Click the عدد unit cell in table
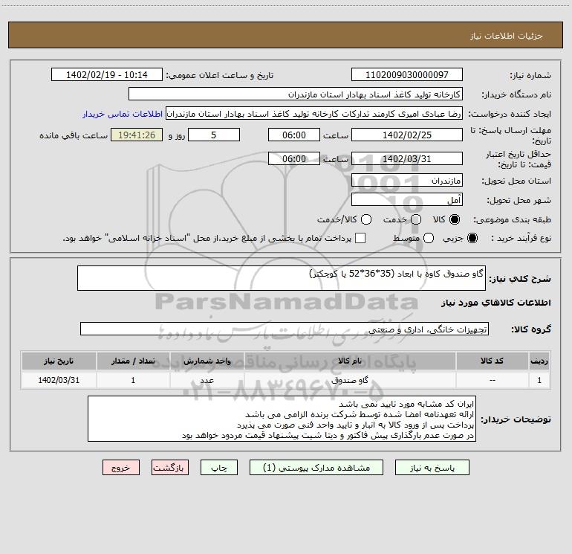Image resolution: width=572 pixels, height=554 pixels. 207,380
